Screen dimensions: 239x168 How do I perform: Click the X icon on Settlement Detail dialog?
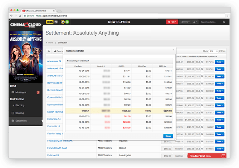[174, 50]
